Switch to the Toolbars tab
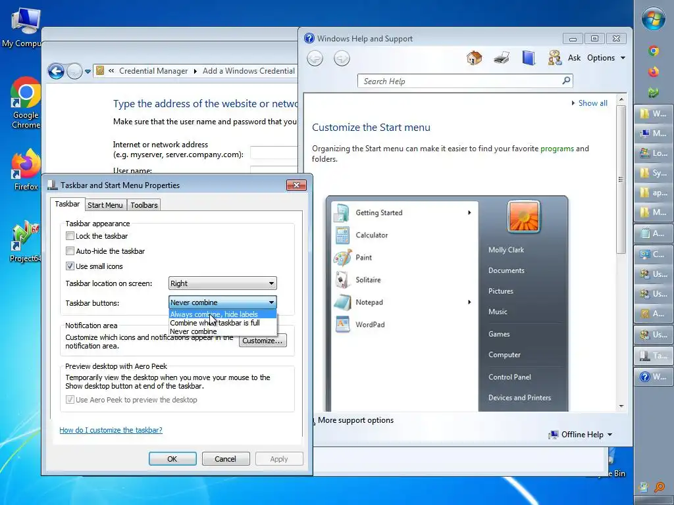Viewport: 674px width, 505px height. pyautogui.click(x=144, y=205)
